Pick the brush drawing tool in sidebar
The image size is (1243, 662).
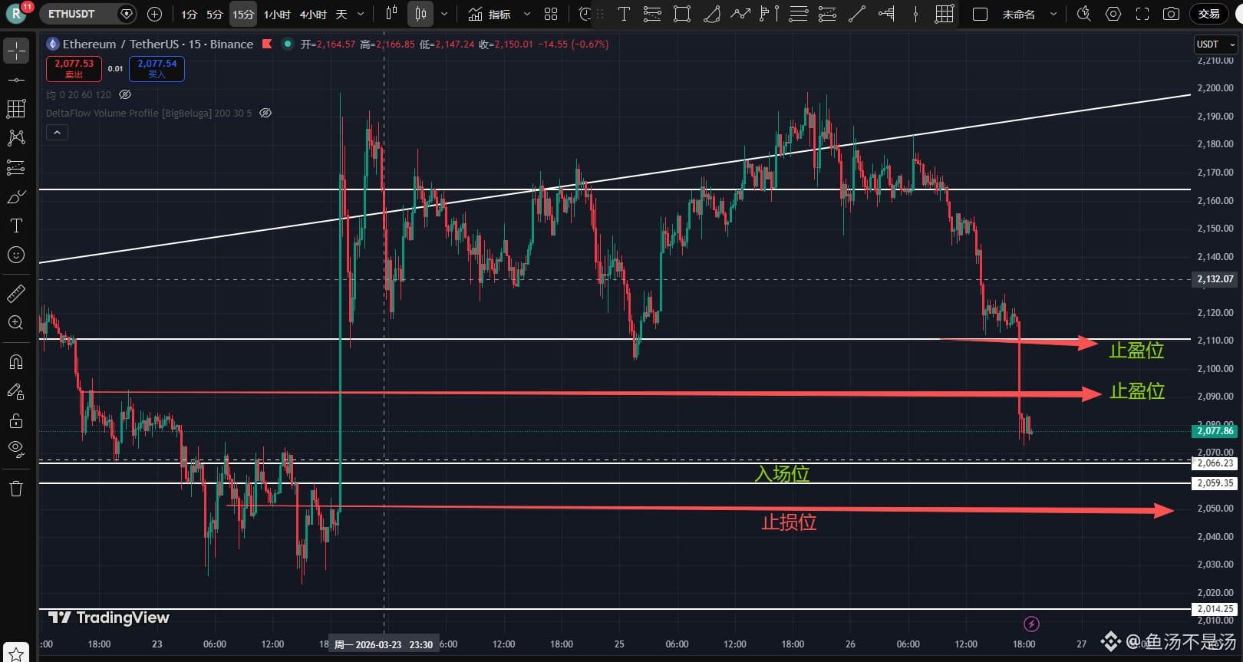click(x=16, y=197)
